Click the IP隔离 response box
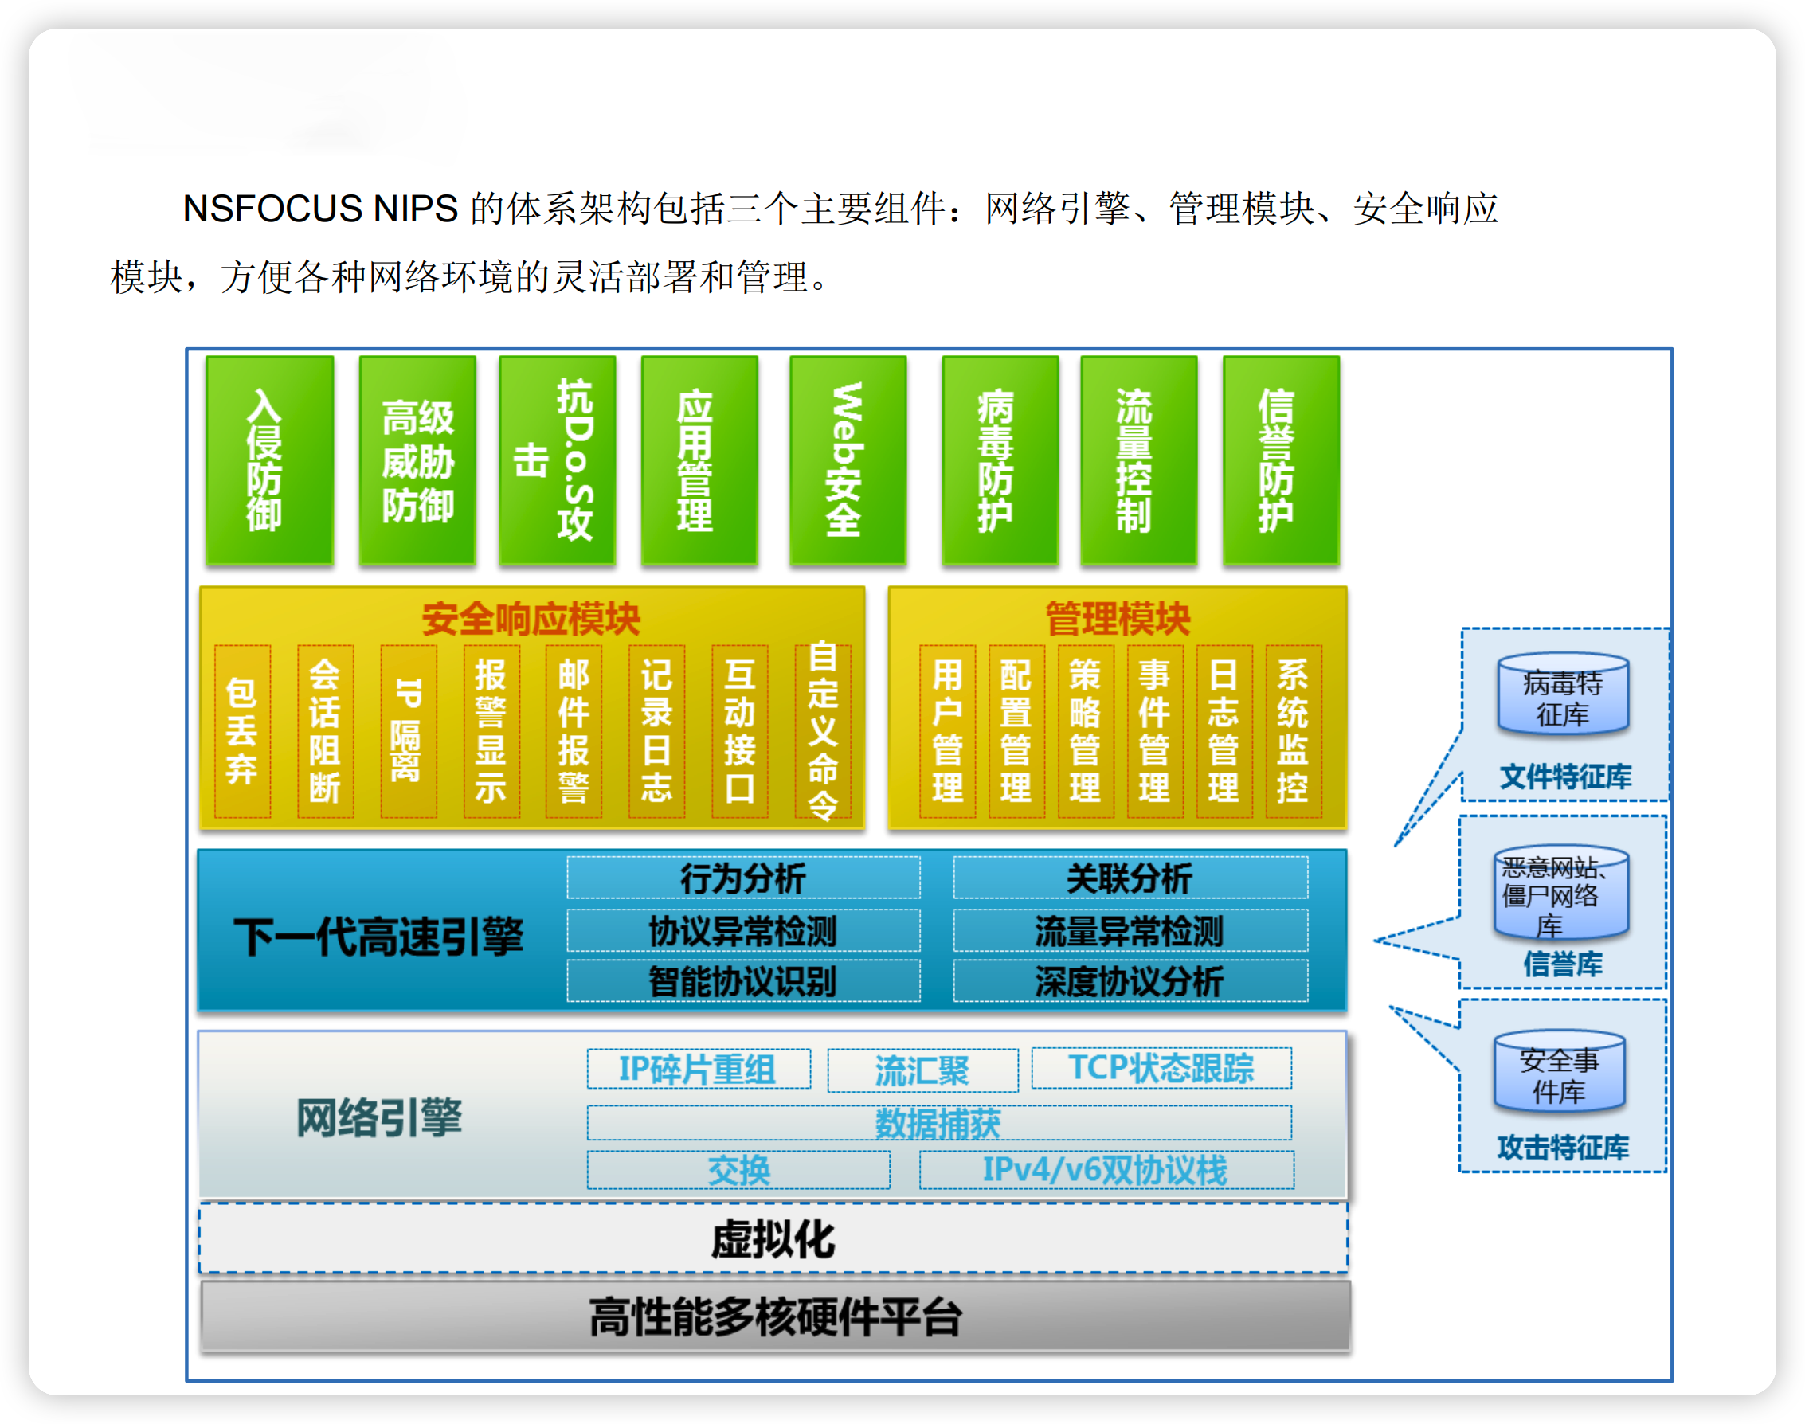The image size is (1805, 1424). (408, 731)
